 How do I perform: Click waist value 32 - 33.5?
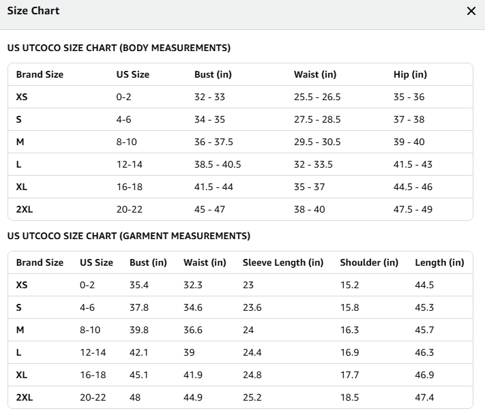pyautogui.click(x=313, y=164)
